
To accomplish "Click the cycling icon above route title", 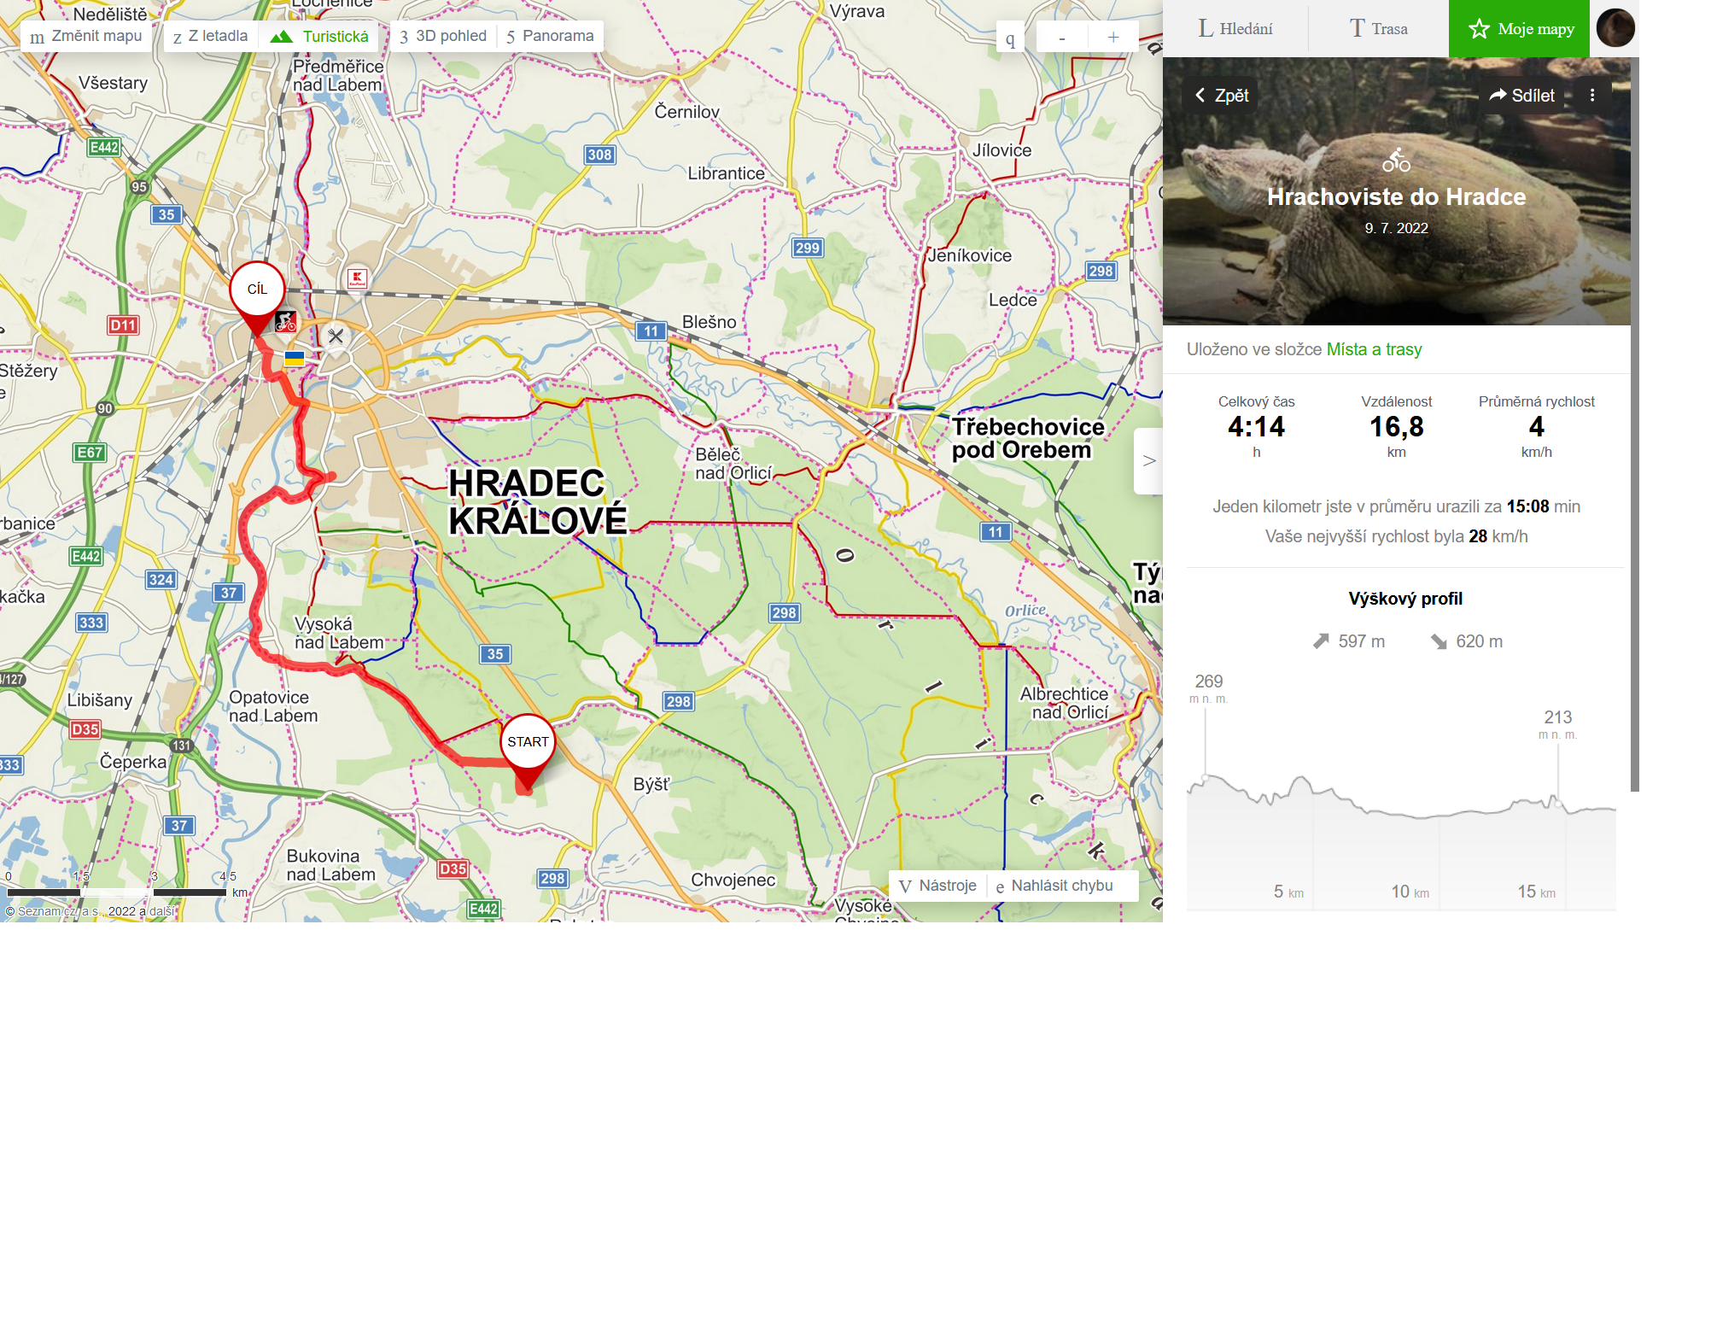I will (1397, 160).
